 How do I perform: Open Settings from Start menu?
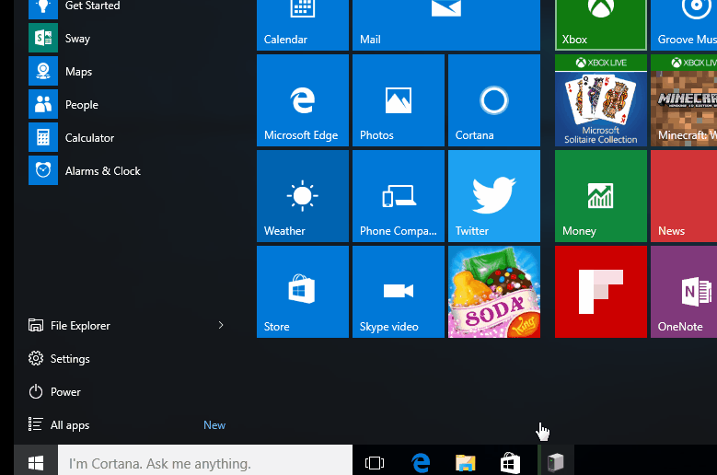coord(70,359)
